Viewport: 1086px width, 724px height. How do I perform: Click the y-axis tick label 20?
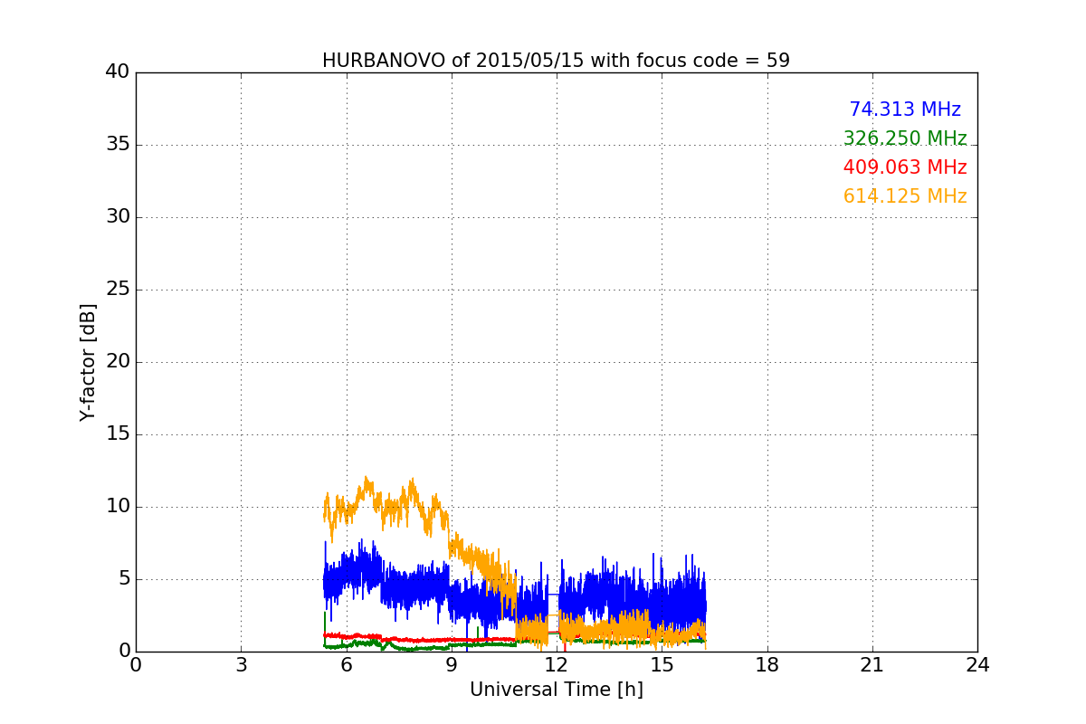[x=118, y=361]
